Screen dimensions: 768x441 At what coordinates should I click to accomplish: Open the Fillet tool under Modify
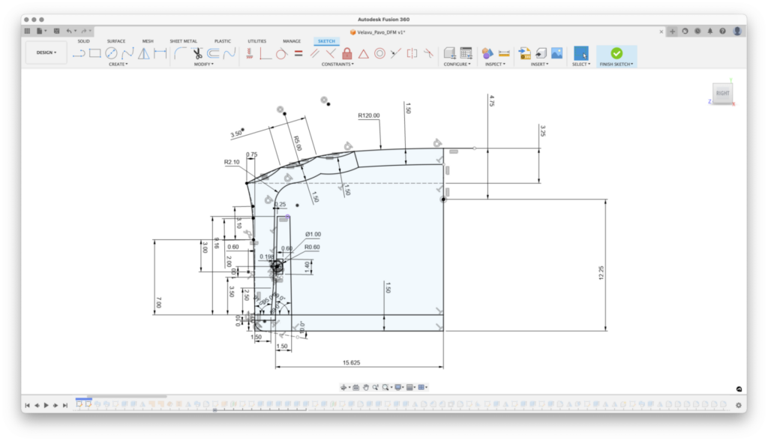[x=178, y=53]
